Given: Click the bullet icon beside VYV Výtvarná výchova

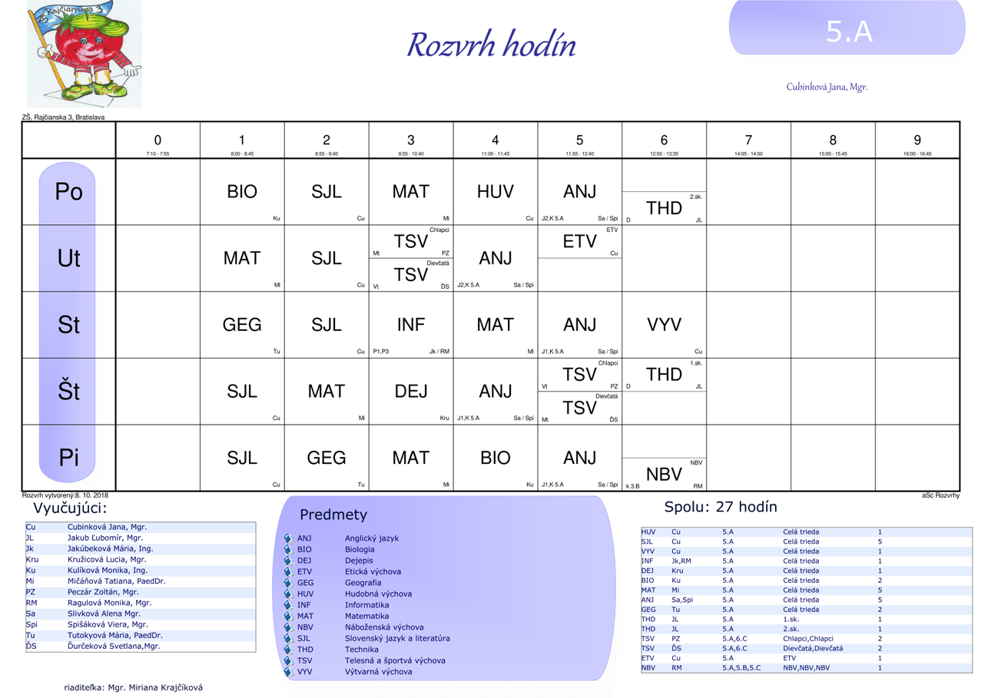Looking at the screenshot, I should point(289,672).
